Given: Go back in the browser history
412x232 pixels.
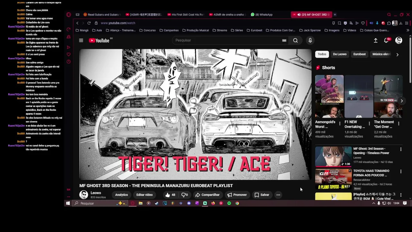Looking at the screenshot, I should pyautogui.click(x=77, y=23).
